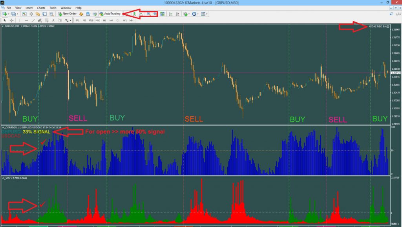Screen dimensions: 402x227
Task: Expand the profiles dropdown arrow
Action: (18, 14)
